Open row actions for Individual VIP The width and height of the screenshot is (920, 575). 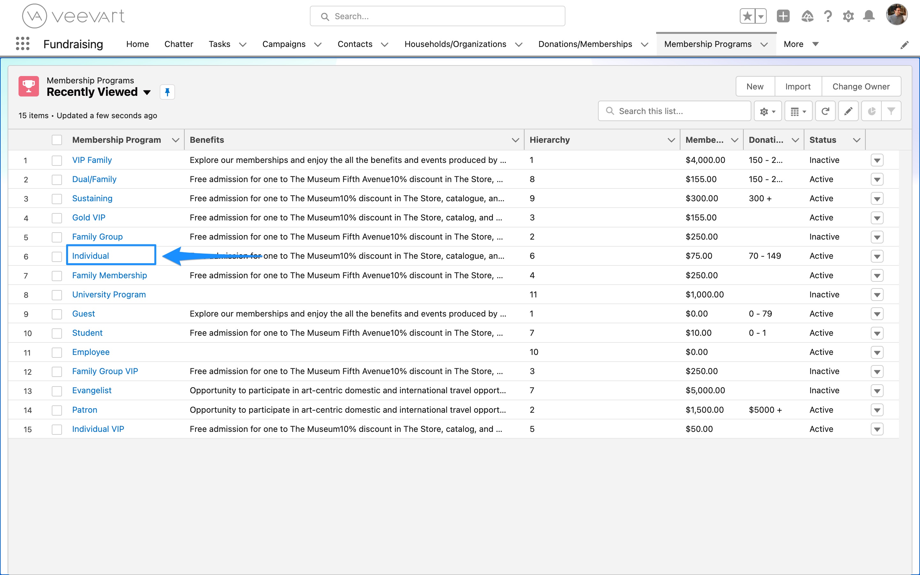[877, 429]
